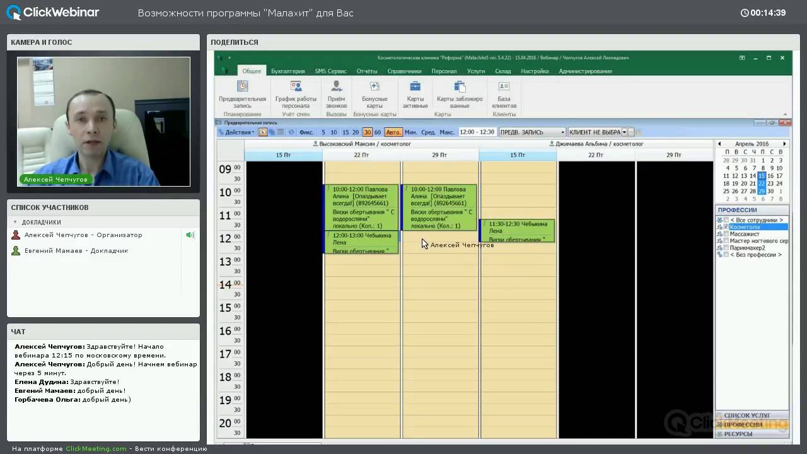
Task: Open the Отчёты ribbon tab
Action: pos(366,71)
